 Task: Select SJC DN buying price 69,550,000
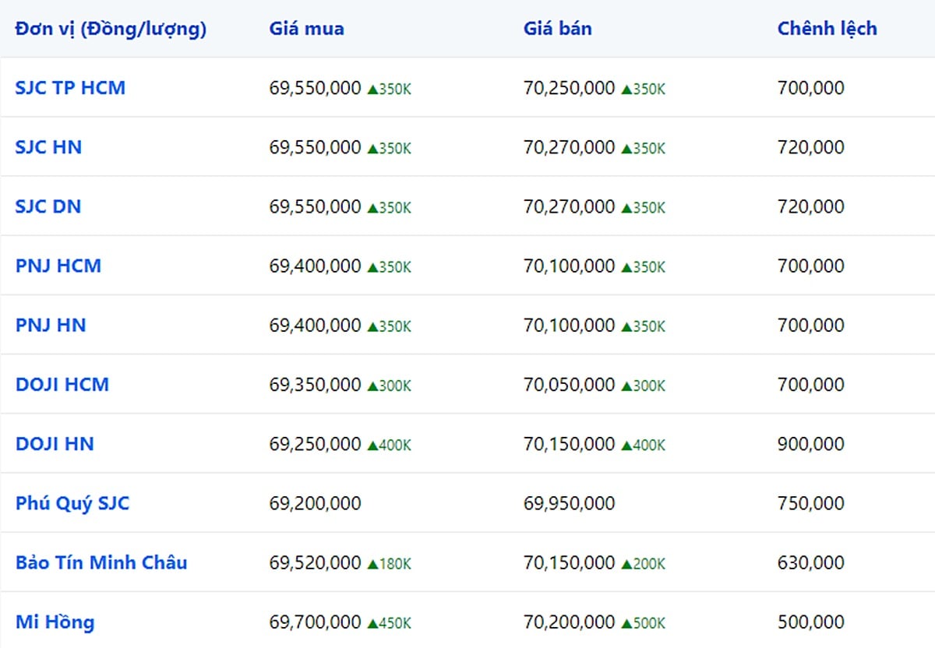316,206
